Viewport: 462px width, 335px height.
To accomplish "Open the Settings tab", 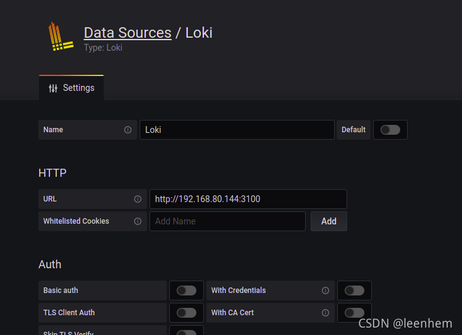I will point(71,88).
